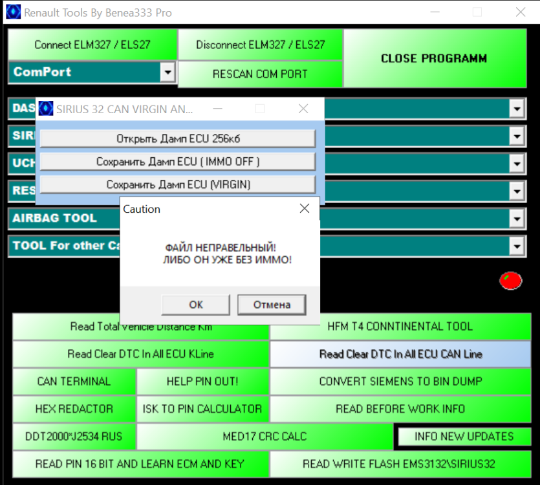Open READ BEFORE WORK INFO
Screen dimensions: 540x485
pyautogui.click(x=400, y=409)
